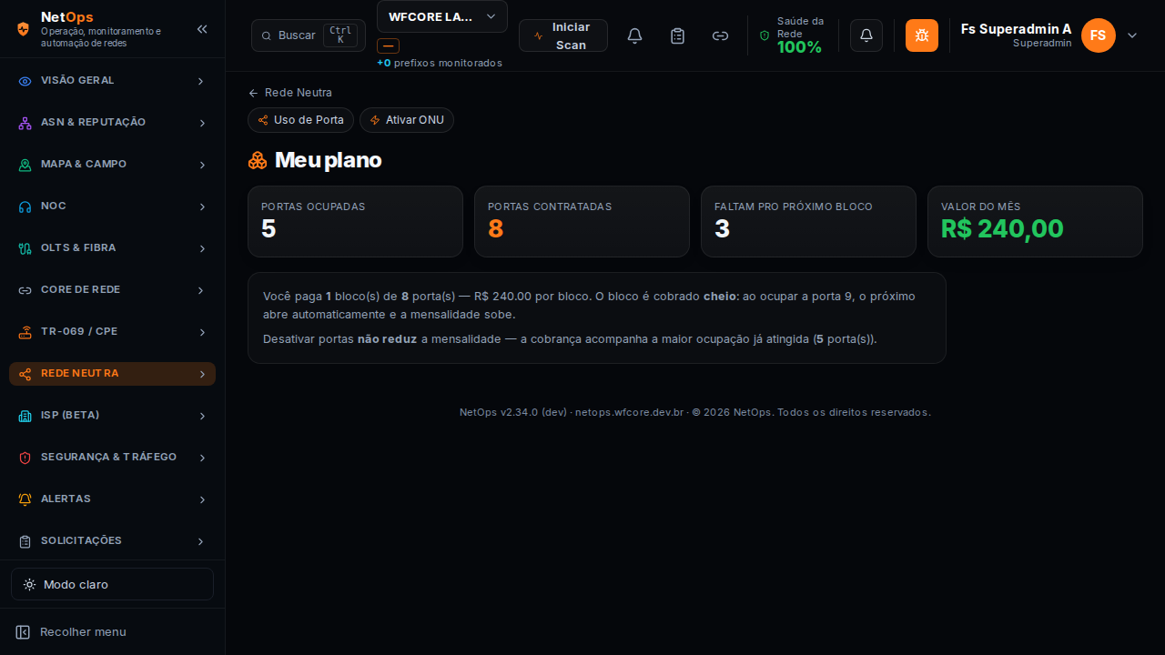Click the Meu plano heading
Image resolution: width=1165 pixels, height=655 pixels.
pos(328,160)
